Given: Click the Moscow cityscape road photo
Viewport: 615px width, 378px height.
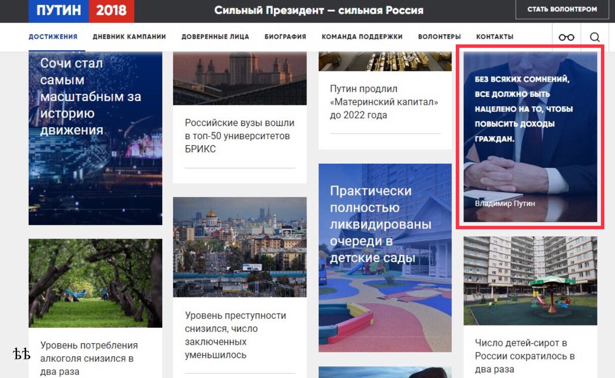Looking at the screenshot, I should (x=239, y=247).
